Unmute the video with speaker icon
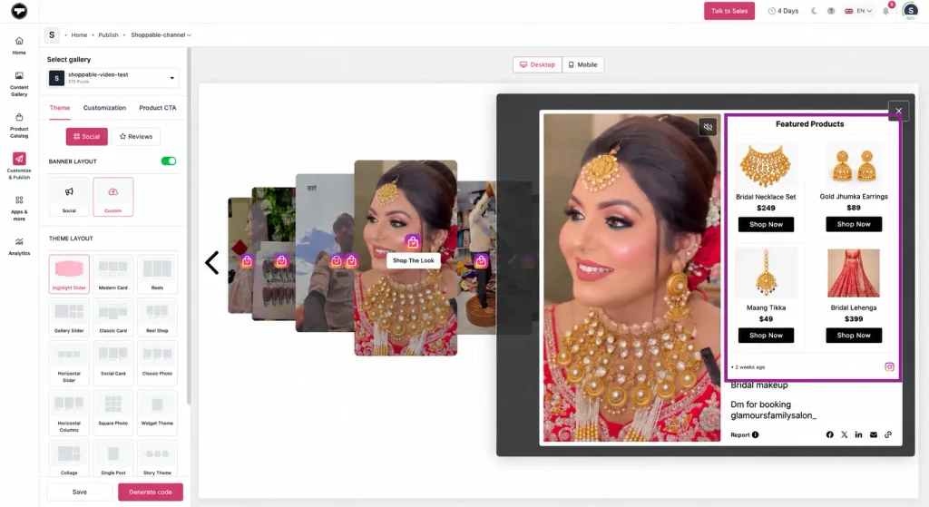929x507 pixels. pos(708,127)
